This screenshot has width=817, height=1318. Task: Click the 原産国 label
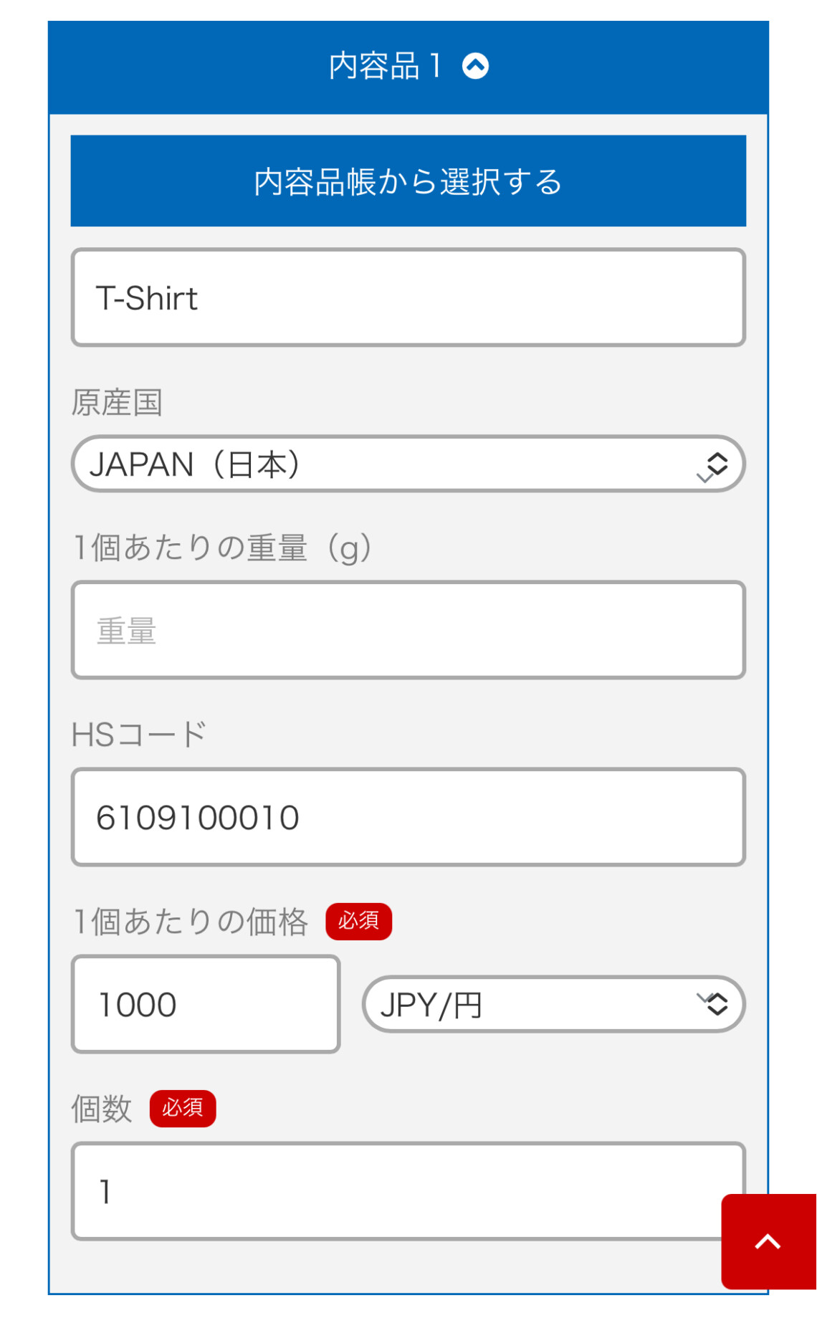tap(117, 402)
